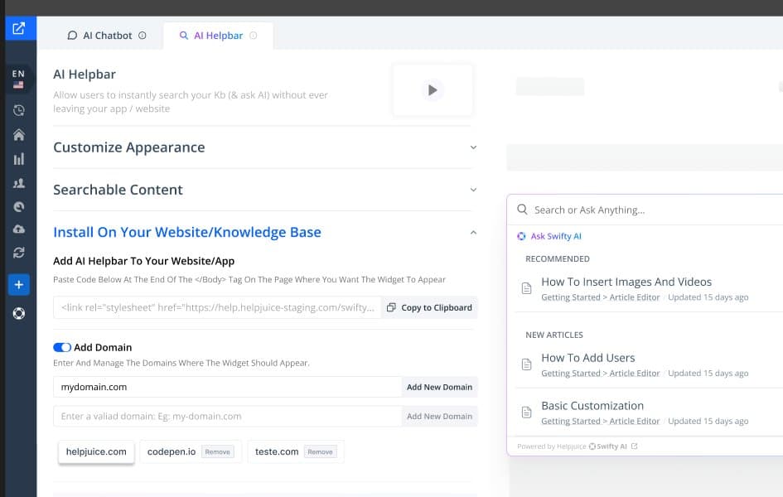Click the sync arrows icon in sidebar

(18, 253)
